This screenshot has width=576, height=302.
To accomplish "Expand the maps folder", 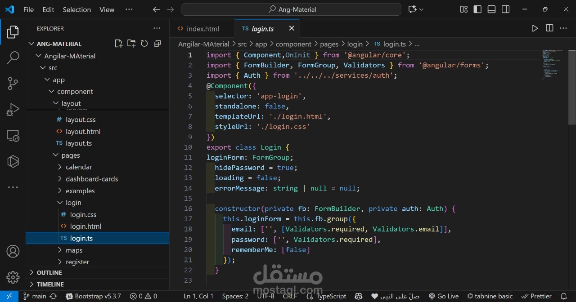I will pos(60,250).
